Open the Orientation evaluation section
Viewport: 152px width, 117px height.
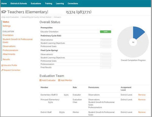pos(8,35)
